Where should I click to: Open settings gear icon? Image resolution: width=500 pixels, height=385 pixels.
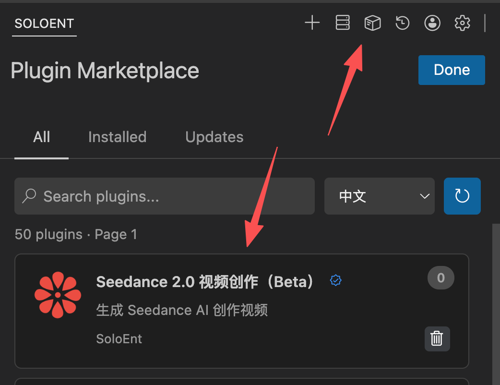tap(462, 23)
